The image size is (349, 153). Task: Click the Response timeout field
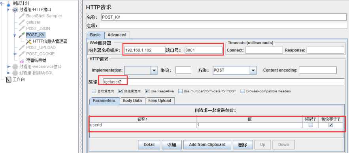(x=325, y=50)
